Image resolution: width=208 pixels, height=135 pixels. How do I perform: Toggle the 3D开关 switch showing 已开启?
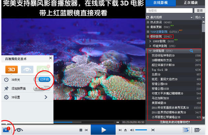coord(42,79)
